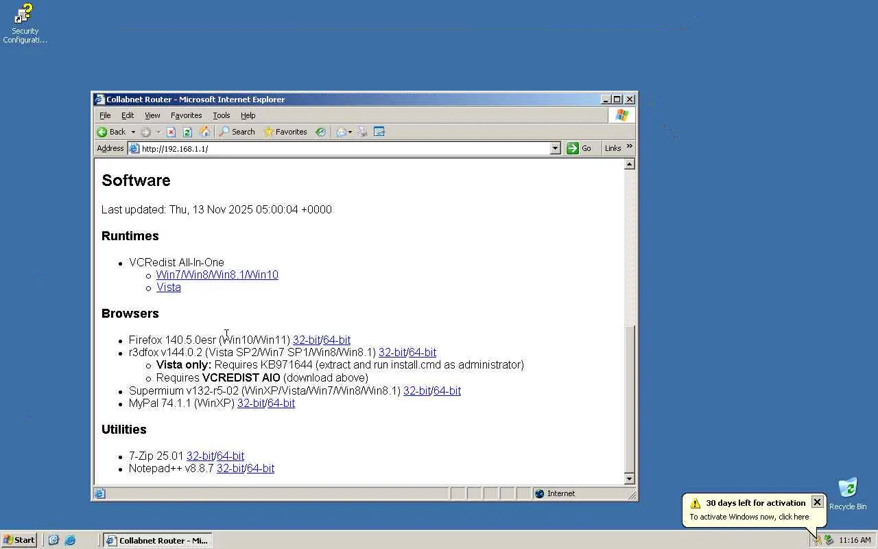Image resolution: width=878 pixels, height=549 pixels.
Task: Click the toolbar icon right of Print
Action: click(379, 132)
